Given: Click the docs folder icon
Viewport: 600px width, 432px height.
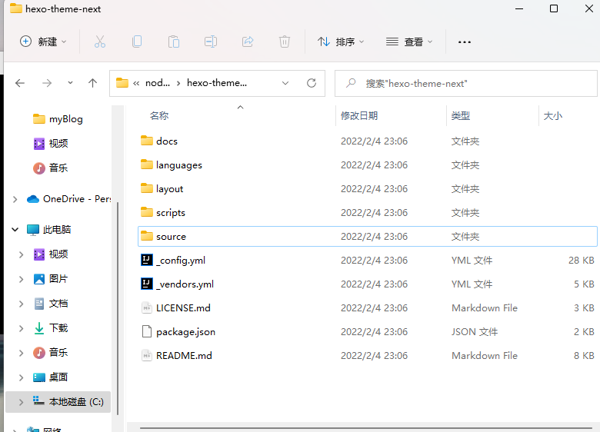Looking at the screenshot, I should (147, 141).
